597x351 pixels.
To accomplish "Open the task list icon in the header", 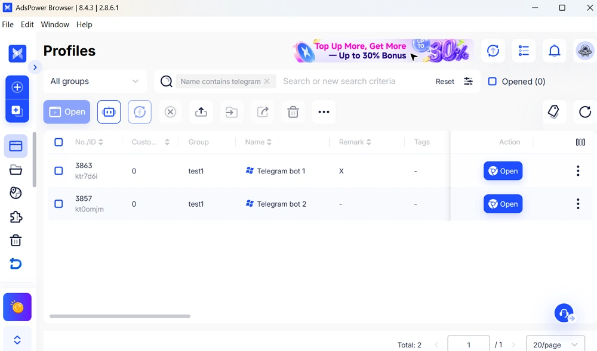I will click(x=524, y=51).
